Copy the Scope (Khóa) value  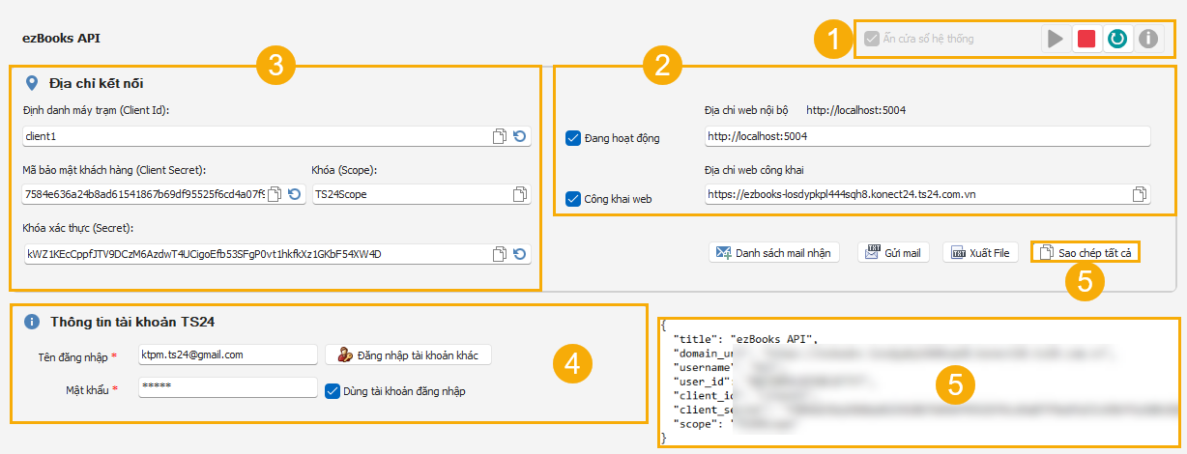pos(520,194)
